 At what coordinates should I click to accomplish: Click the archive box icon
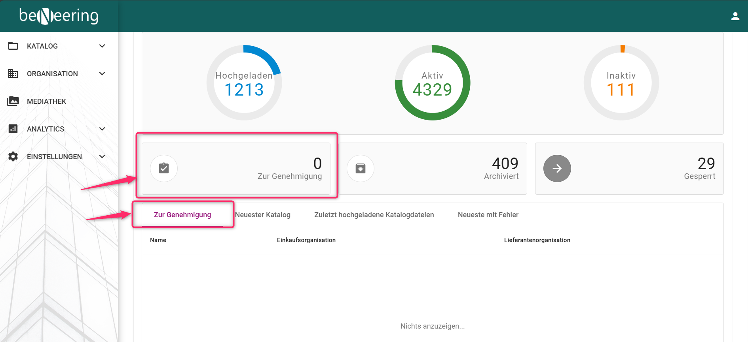tap(360, 168)
